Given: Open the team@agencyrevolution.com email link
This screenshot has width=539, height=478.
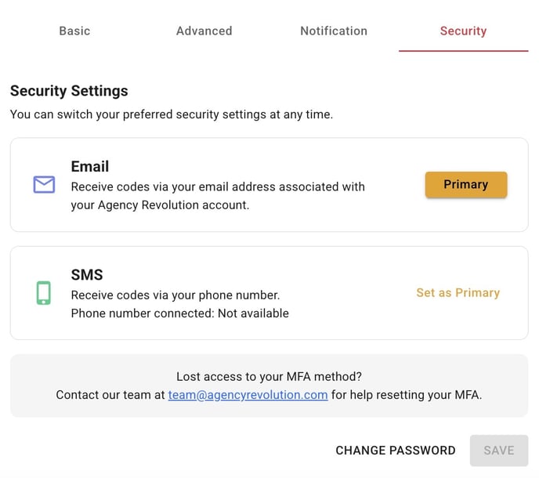Looking at the screenshot, I should [x=248, y=395].
